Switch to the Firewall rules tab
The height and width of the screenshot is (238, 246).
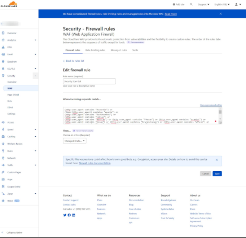point(73,50)
